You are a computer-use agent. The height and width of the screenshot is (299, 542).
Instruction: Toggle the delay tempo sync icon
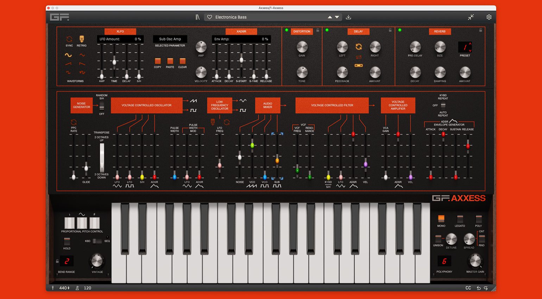click(359, 47)
